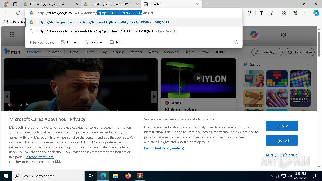322x181 pixels.
Task: Switch to Error 400 (Incorrect request) tab
Action: pyautogui.click(x=111, y=4)
